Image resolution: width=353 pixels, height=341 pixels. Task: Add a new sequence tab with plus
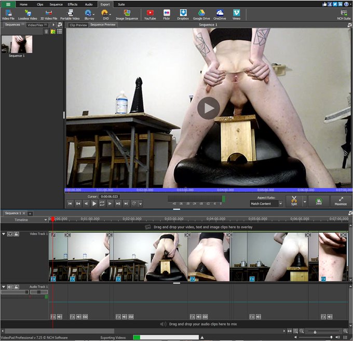coord(30,214)
